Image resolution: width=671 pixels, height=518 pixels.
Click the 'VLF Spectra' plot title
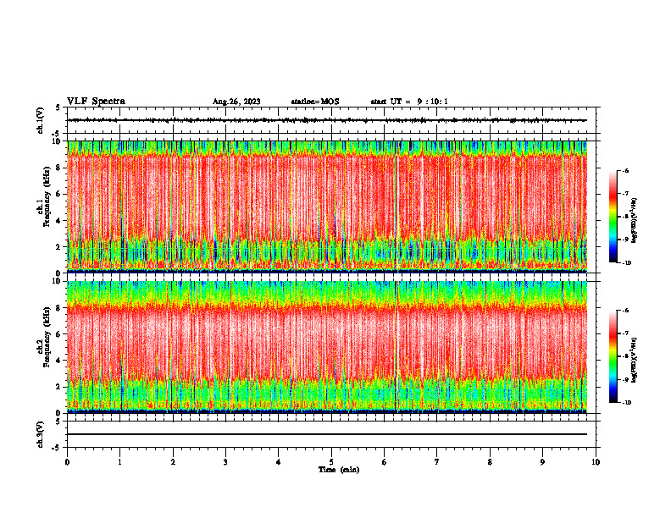(x=96, y=102)
